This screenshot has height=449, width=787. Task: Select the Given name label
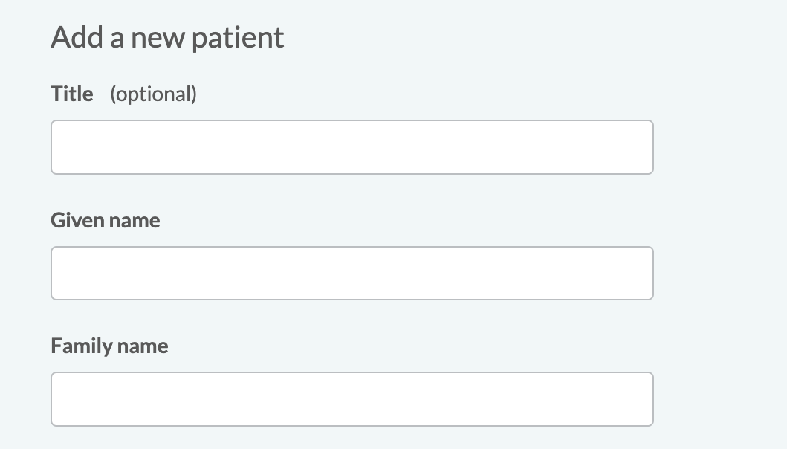(105, 220)
